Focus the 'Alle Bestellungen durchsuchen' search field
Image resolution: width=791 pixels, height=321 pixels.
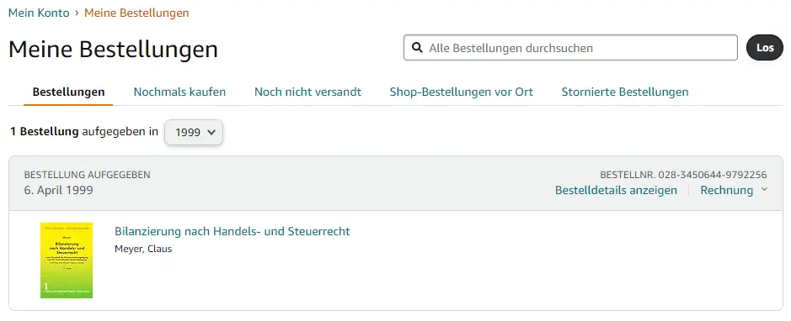(x=570, y=48)
